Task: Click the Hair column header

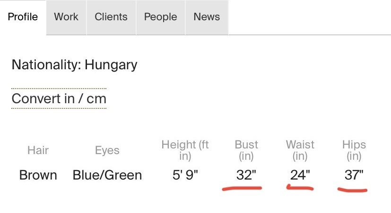Action: (x=38, y=150)
